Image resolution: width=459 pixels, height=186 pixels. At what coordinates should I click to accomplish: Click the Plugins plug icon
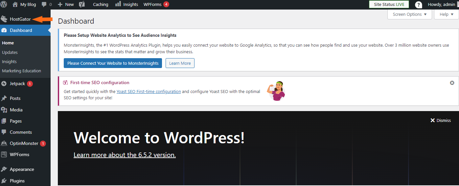click(4, 181)
